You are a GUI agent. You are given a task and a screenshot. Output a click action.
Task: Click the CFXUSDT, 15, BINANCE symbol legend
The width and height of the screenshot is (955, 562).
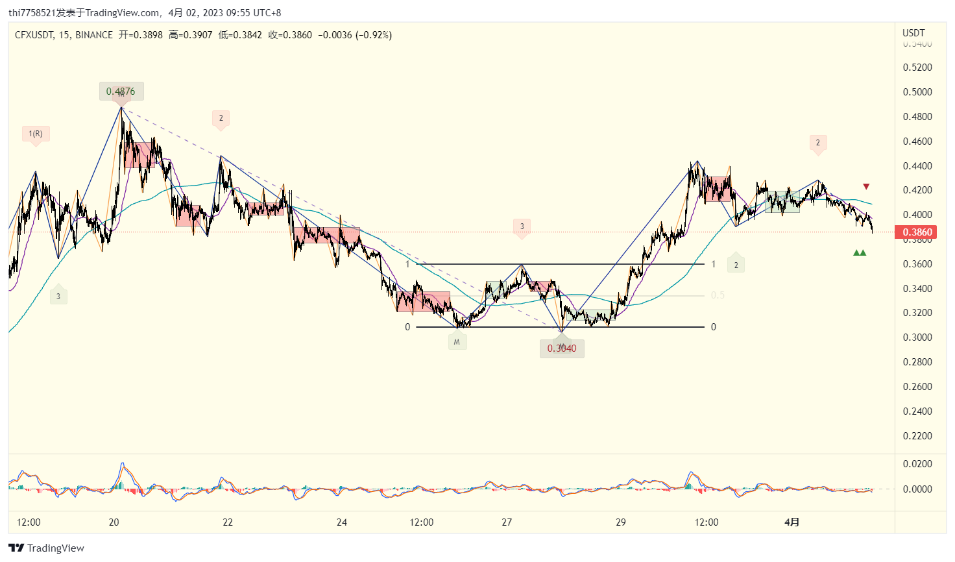[64, 35]
